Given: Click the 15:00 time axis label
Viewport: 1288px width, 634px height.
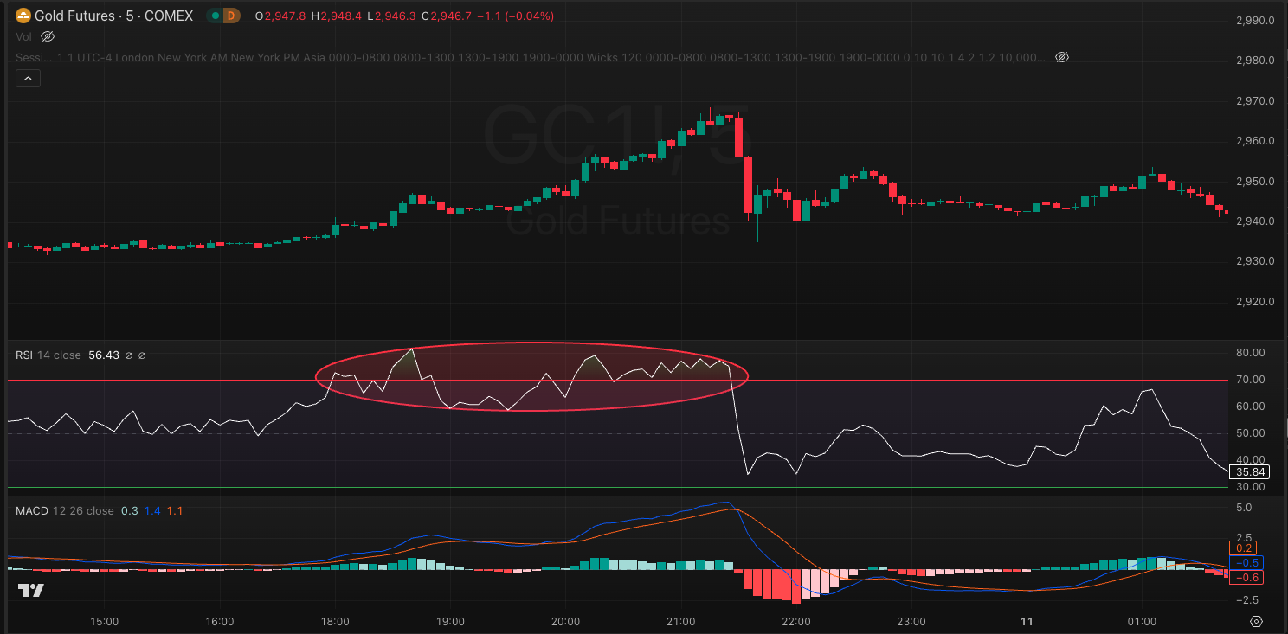Looking at the screenshot, I should pos(105,622).
